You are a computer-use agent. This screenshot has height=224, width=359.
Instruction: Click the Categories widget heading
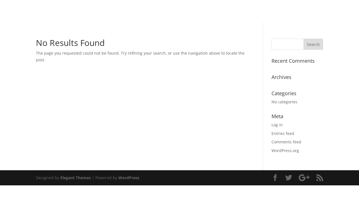pos(284,94)
